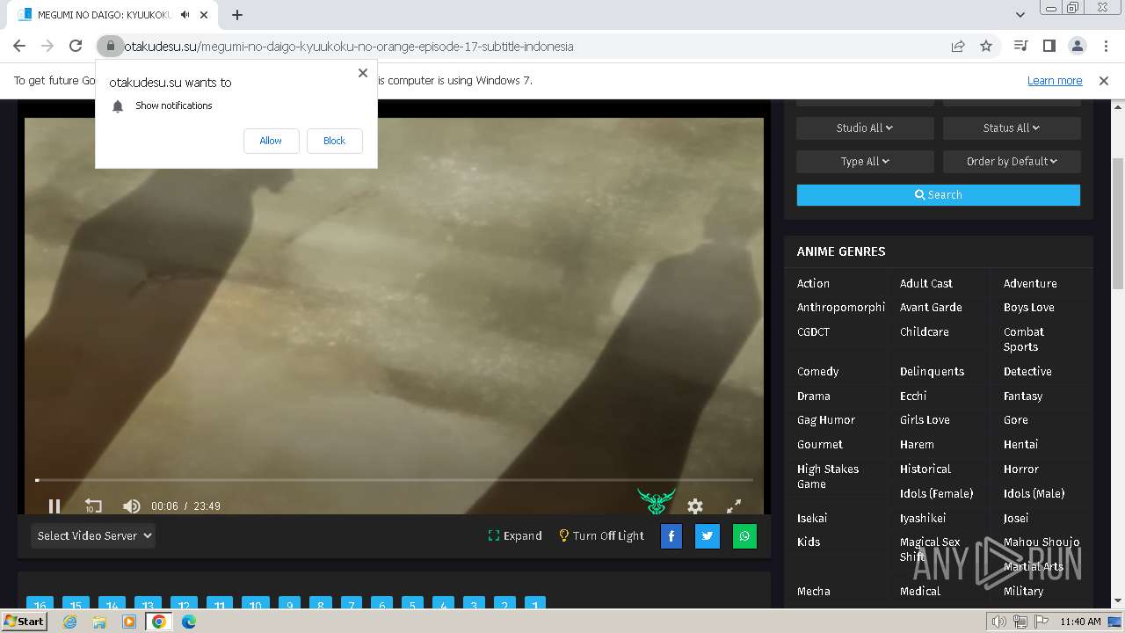Share this page icon in address bar
The height and width of the screenshot is (633, 1125).
click(958, 46)
